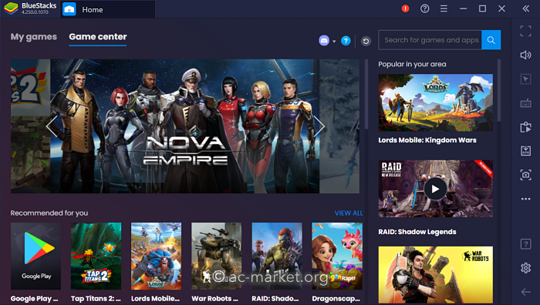Show next banner with right arrow
Screen dimensions: 540x305
pos(319,126)
